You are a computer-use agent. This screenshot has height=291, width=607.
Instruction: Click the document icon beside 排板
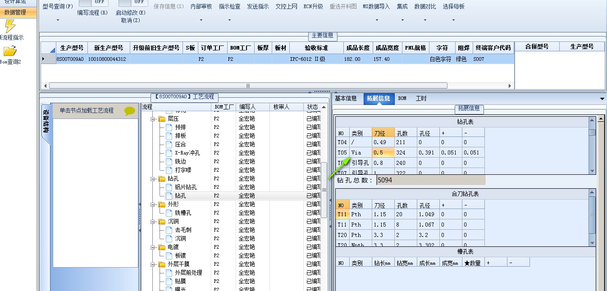coord(169,136)
